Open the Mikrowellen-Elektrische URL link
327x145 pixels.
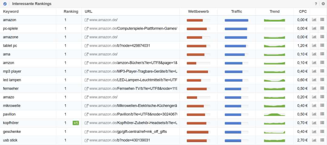pyautogui.click(x=133, y=106)
